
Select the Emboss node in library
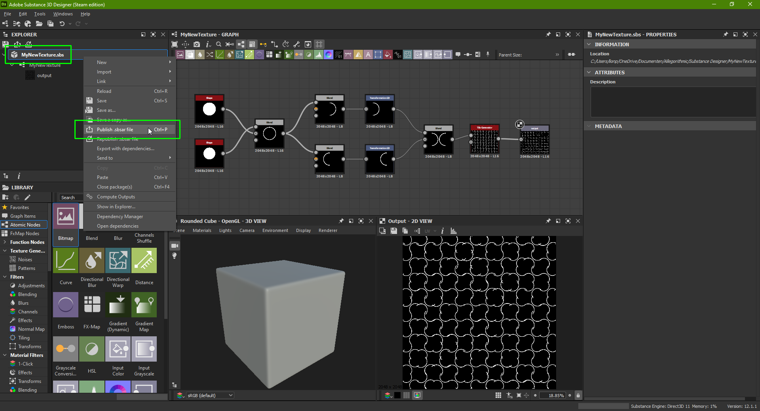[66, 311]
